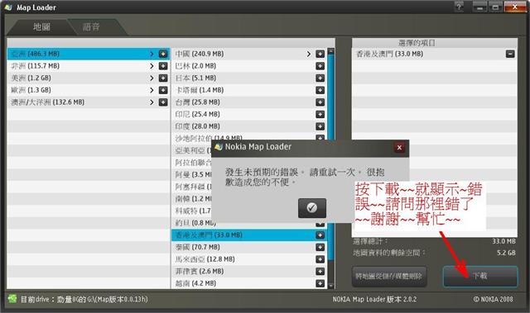Select the 日本 (5.1 MB) row

tap(249, 78)
